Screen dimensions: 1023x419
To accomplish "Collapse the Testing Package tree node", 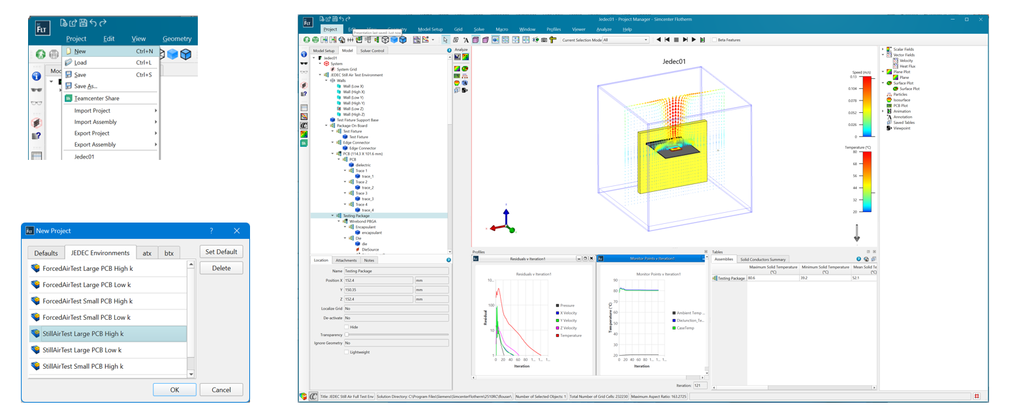I will coord(333,215).
